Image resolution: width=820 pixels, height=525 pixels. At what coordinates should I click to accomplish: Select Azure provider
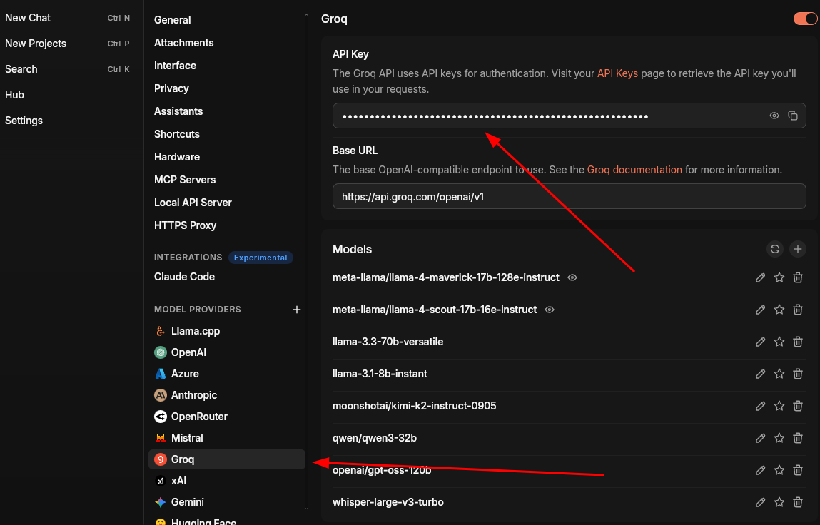pos(226,374)
